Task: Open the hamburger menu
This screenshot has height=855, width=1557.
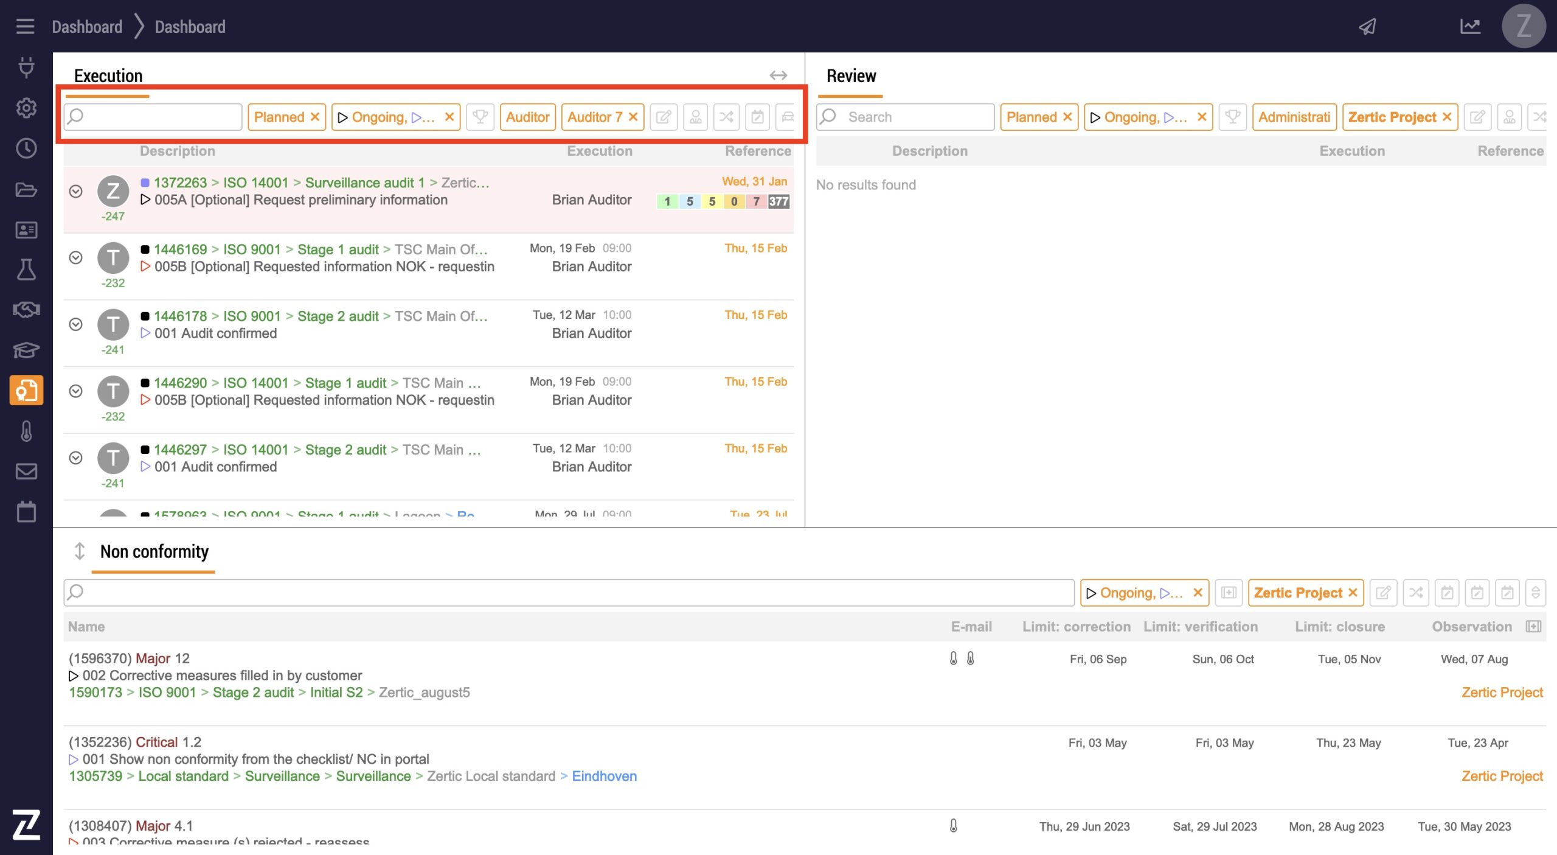Action: (x=25, y=26)
